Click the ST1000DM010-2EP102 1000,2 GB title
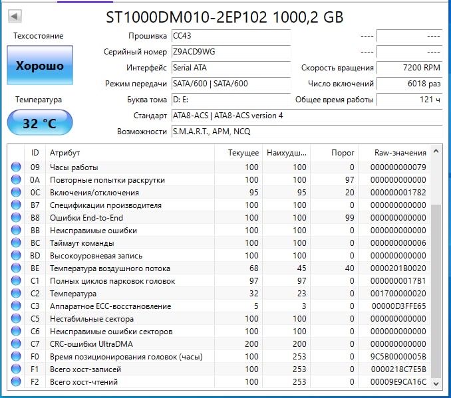Image resolution: width=451 pixels, height=398 pixels. click(224, 17)
